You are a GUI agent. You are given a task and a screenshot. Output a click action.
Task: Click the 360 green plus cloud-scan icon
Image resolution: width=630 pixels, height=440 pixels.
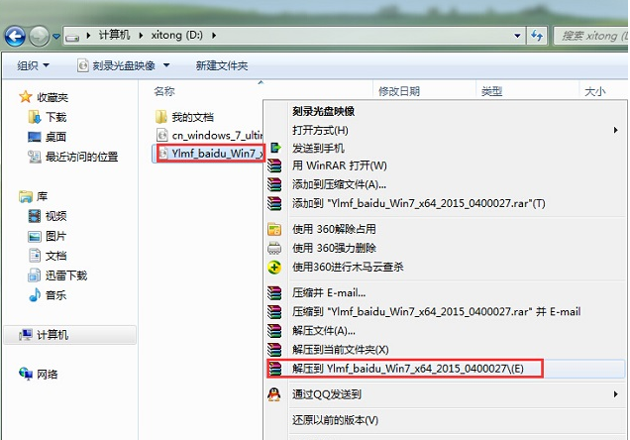(x=274, y=267)
